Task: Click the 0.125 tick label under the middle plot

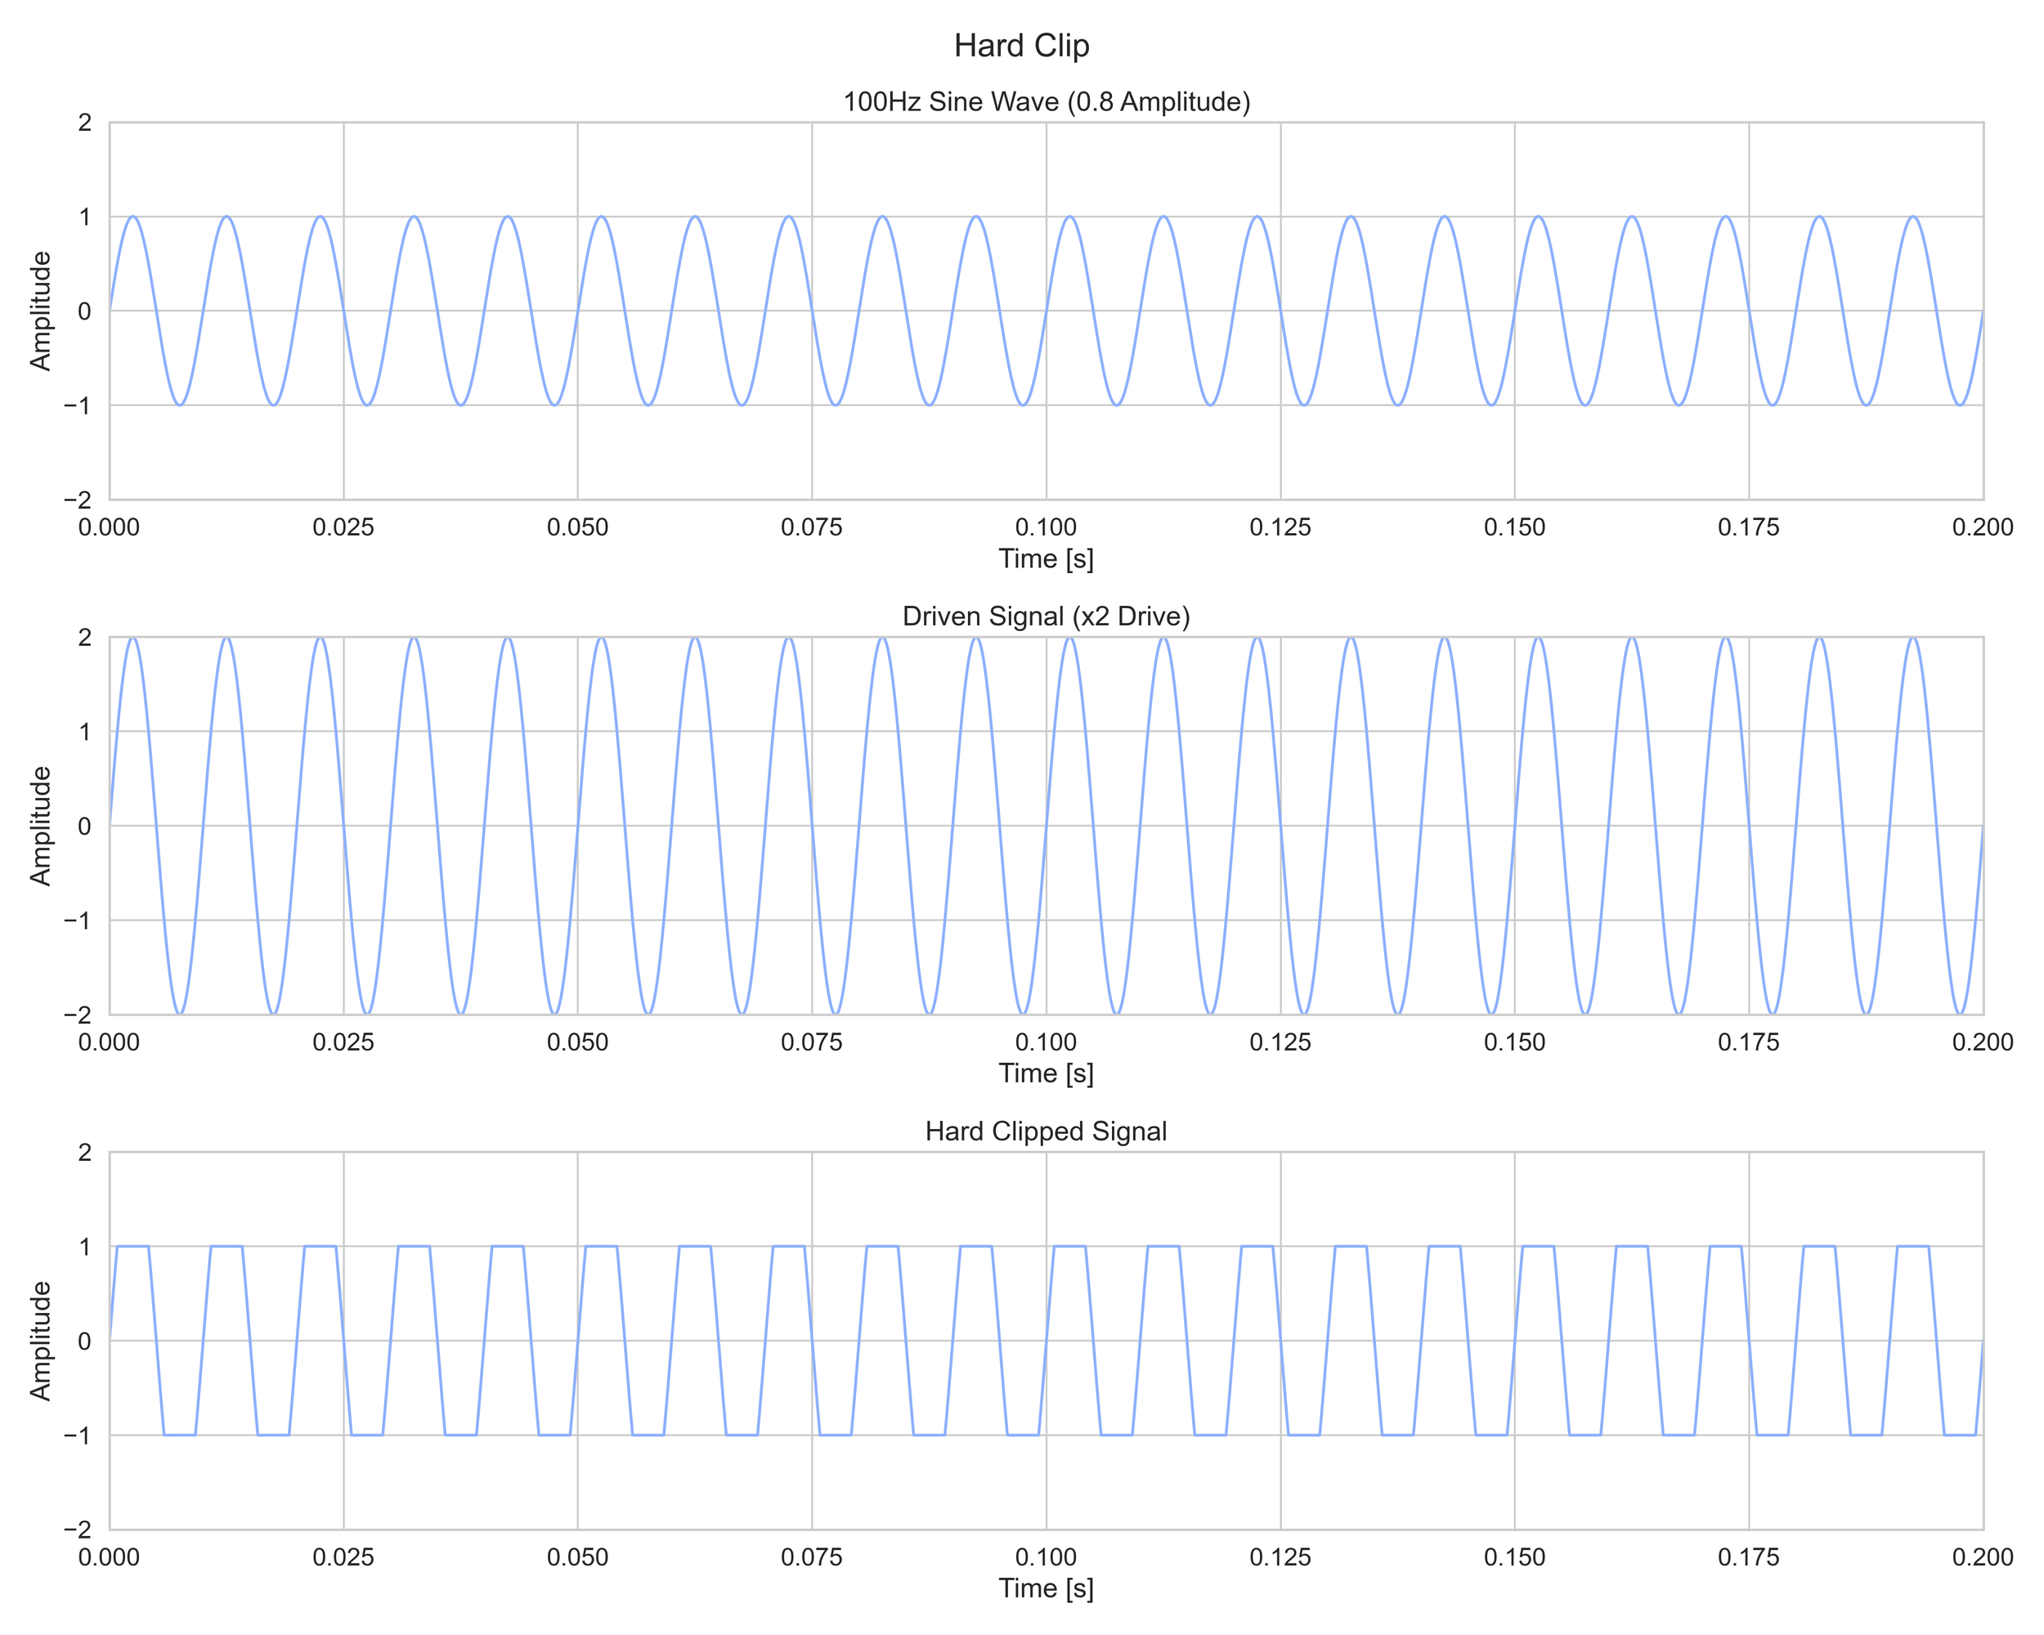Action: (1280, 1041)
